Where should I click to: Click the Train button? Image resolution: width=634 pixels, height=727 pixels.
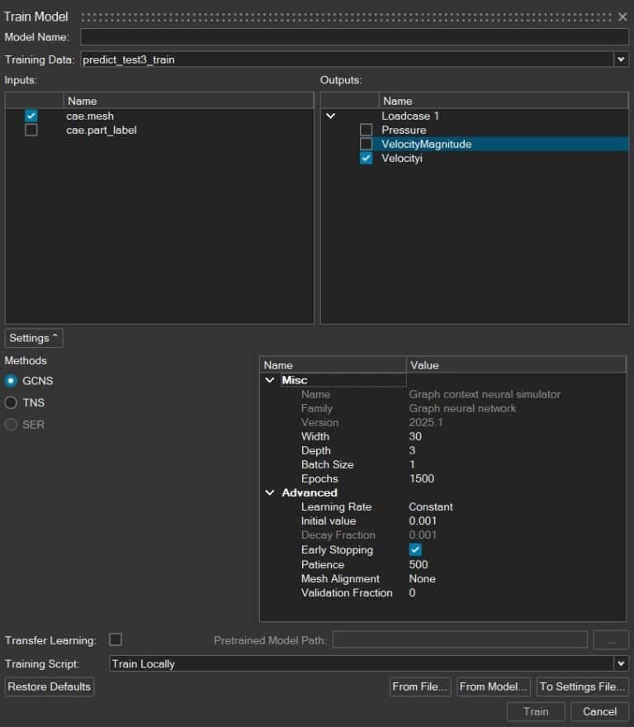point(536,711)
